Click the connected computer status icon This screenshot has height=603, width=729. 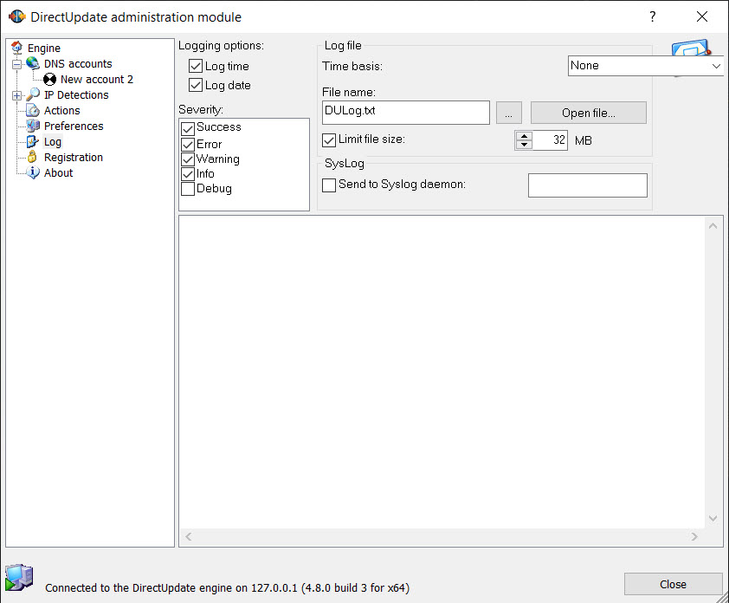tap(18, 577)
